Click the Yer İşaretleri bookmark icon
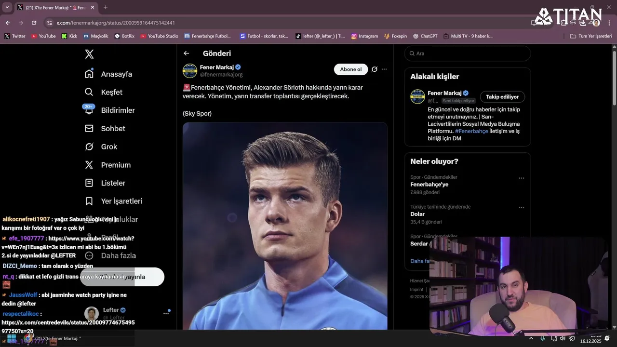 (x=89, y=201)
